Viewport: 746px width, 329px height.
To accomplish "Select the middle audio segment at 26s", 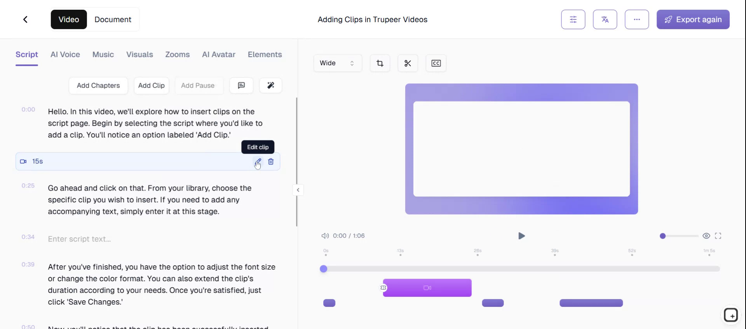I will [x=493, y=303].
